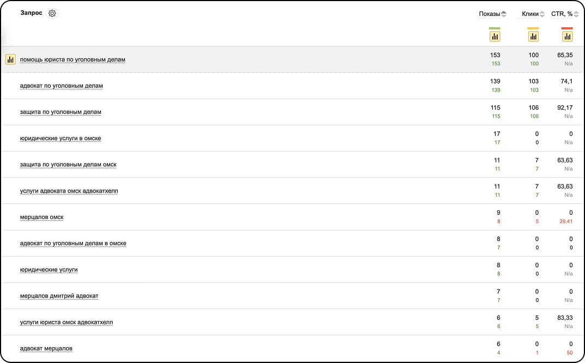The image size is (585, 363).
Task: Click the Запрос column header label
Action: click(x=31, y=13)
